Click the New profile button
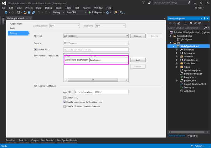 point(138,36)
